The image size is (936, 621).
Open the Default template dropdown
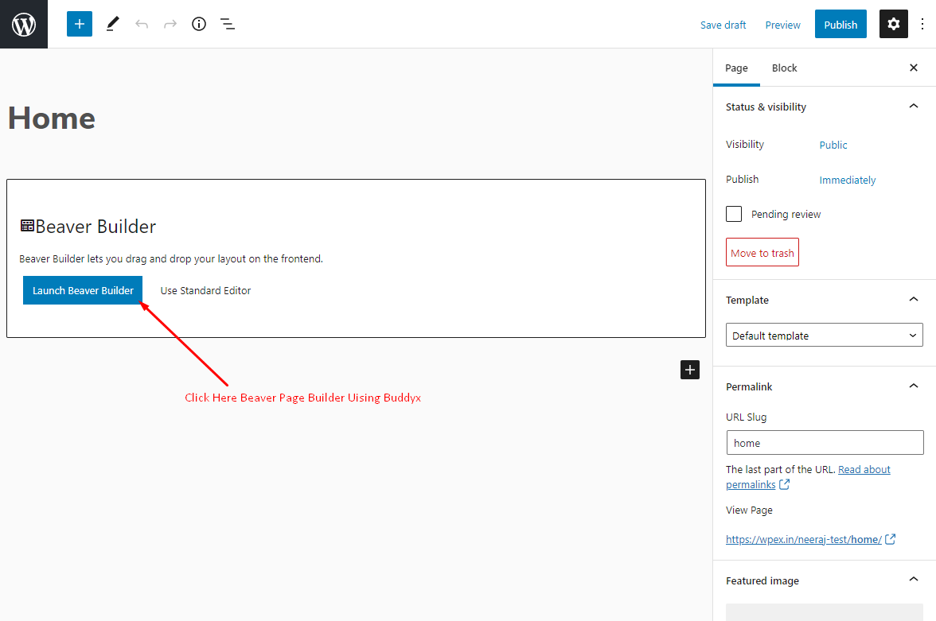[824, 336]
